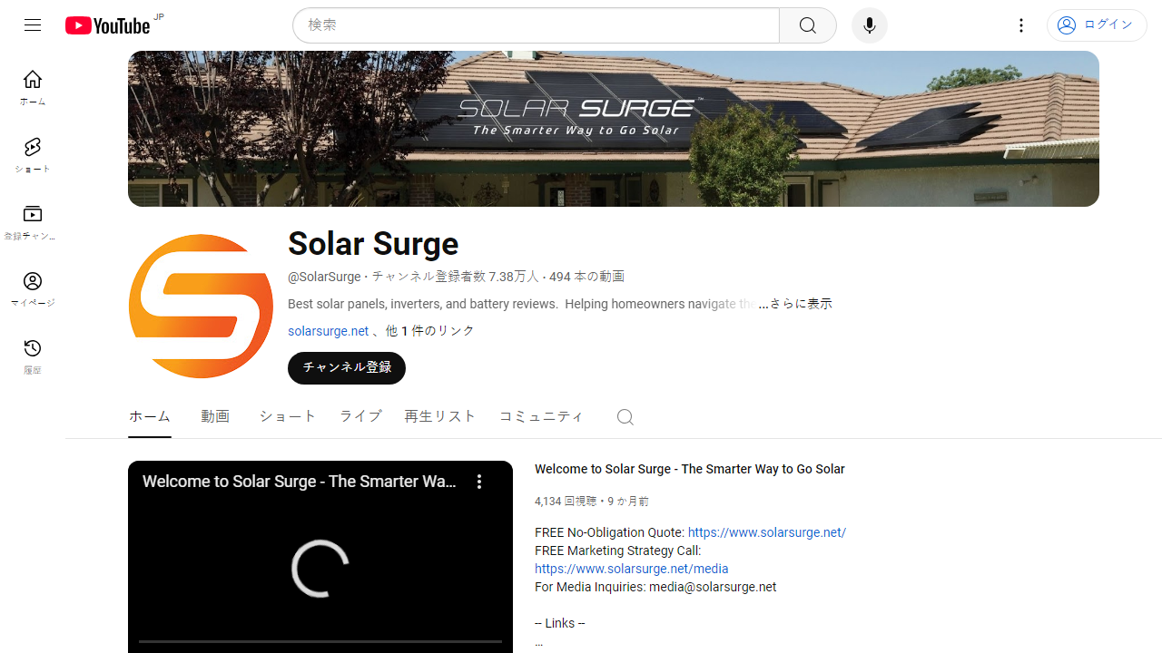The height and width of the screenshot is (653, 1162).
Task: Select the ホーム channel tab
Action: coord(150,416)
